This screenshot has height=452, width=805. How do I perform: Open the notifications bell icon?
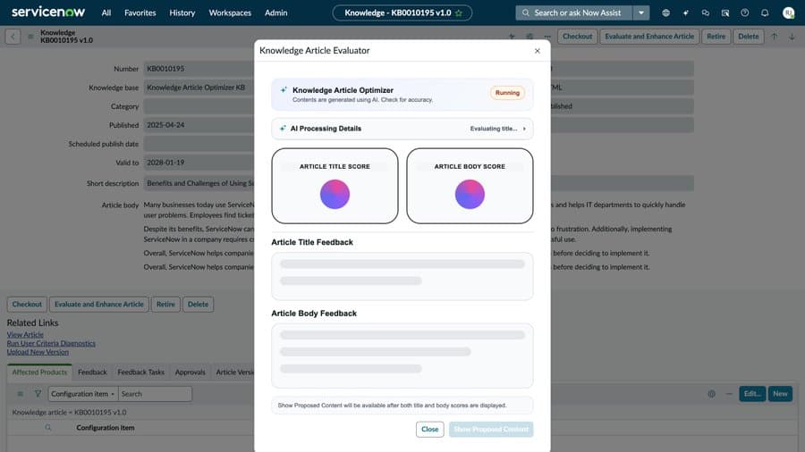(765, 13)
